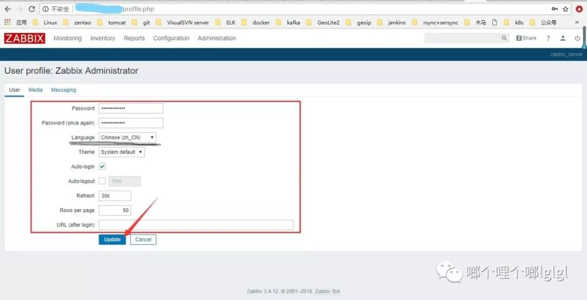Open the 公众号 bookmark folder
Image resolution: width=587 pixels, height=300 pixels.
543,22
